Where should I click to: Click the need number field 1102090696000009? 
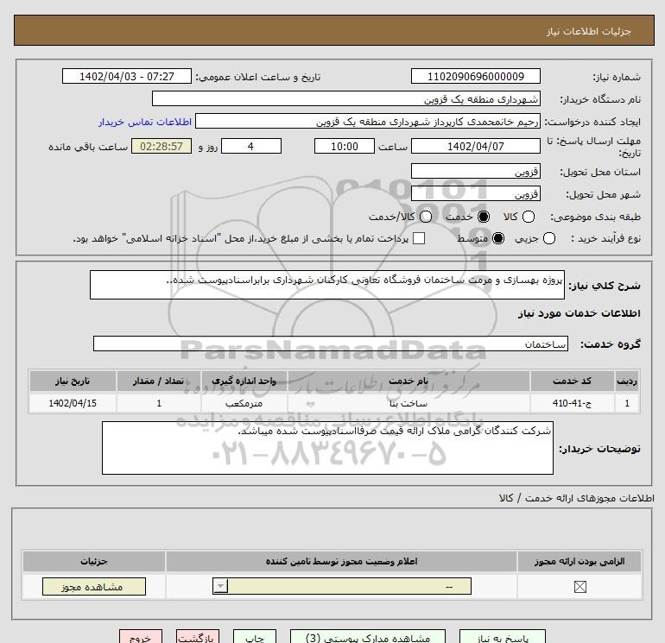click(475, 76)
